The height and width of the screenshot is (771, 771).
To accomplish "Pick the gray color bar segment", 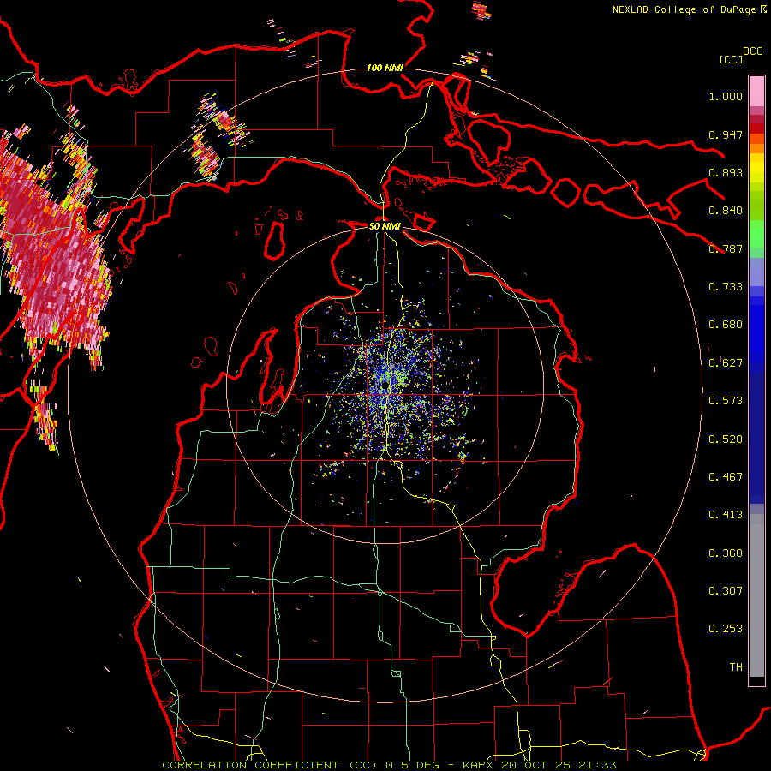I will pyautogui.click(x=756, y=595).
